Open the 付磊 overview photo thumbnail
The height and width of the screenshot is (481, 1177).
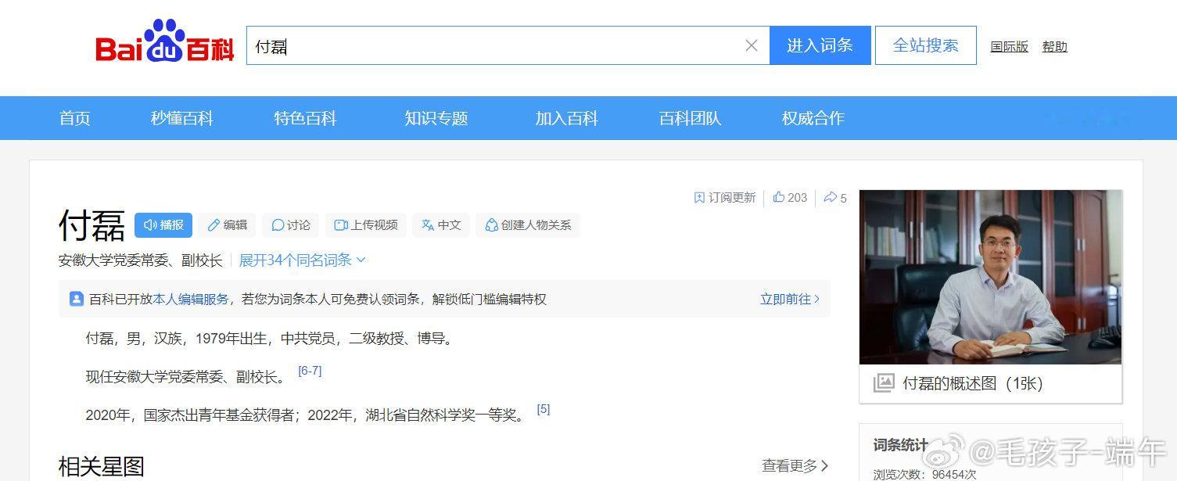click(990, 278)
